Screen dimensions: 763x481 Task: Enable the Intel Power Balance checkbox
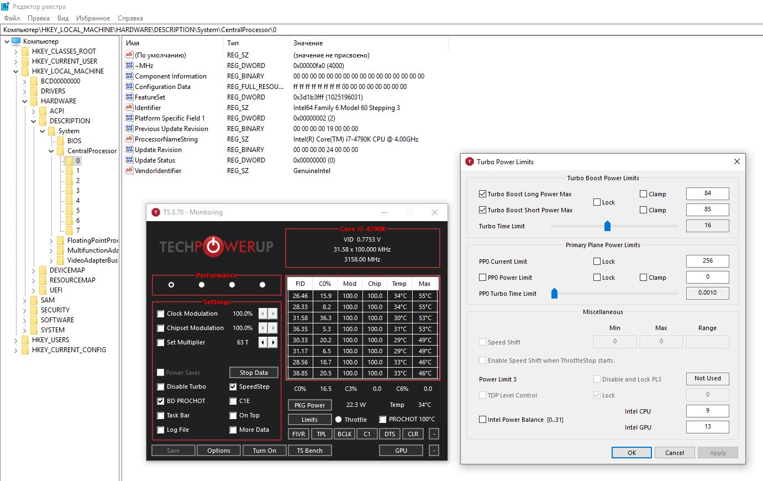click(x=482, y=420)
